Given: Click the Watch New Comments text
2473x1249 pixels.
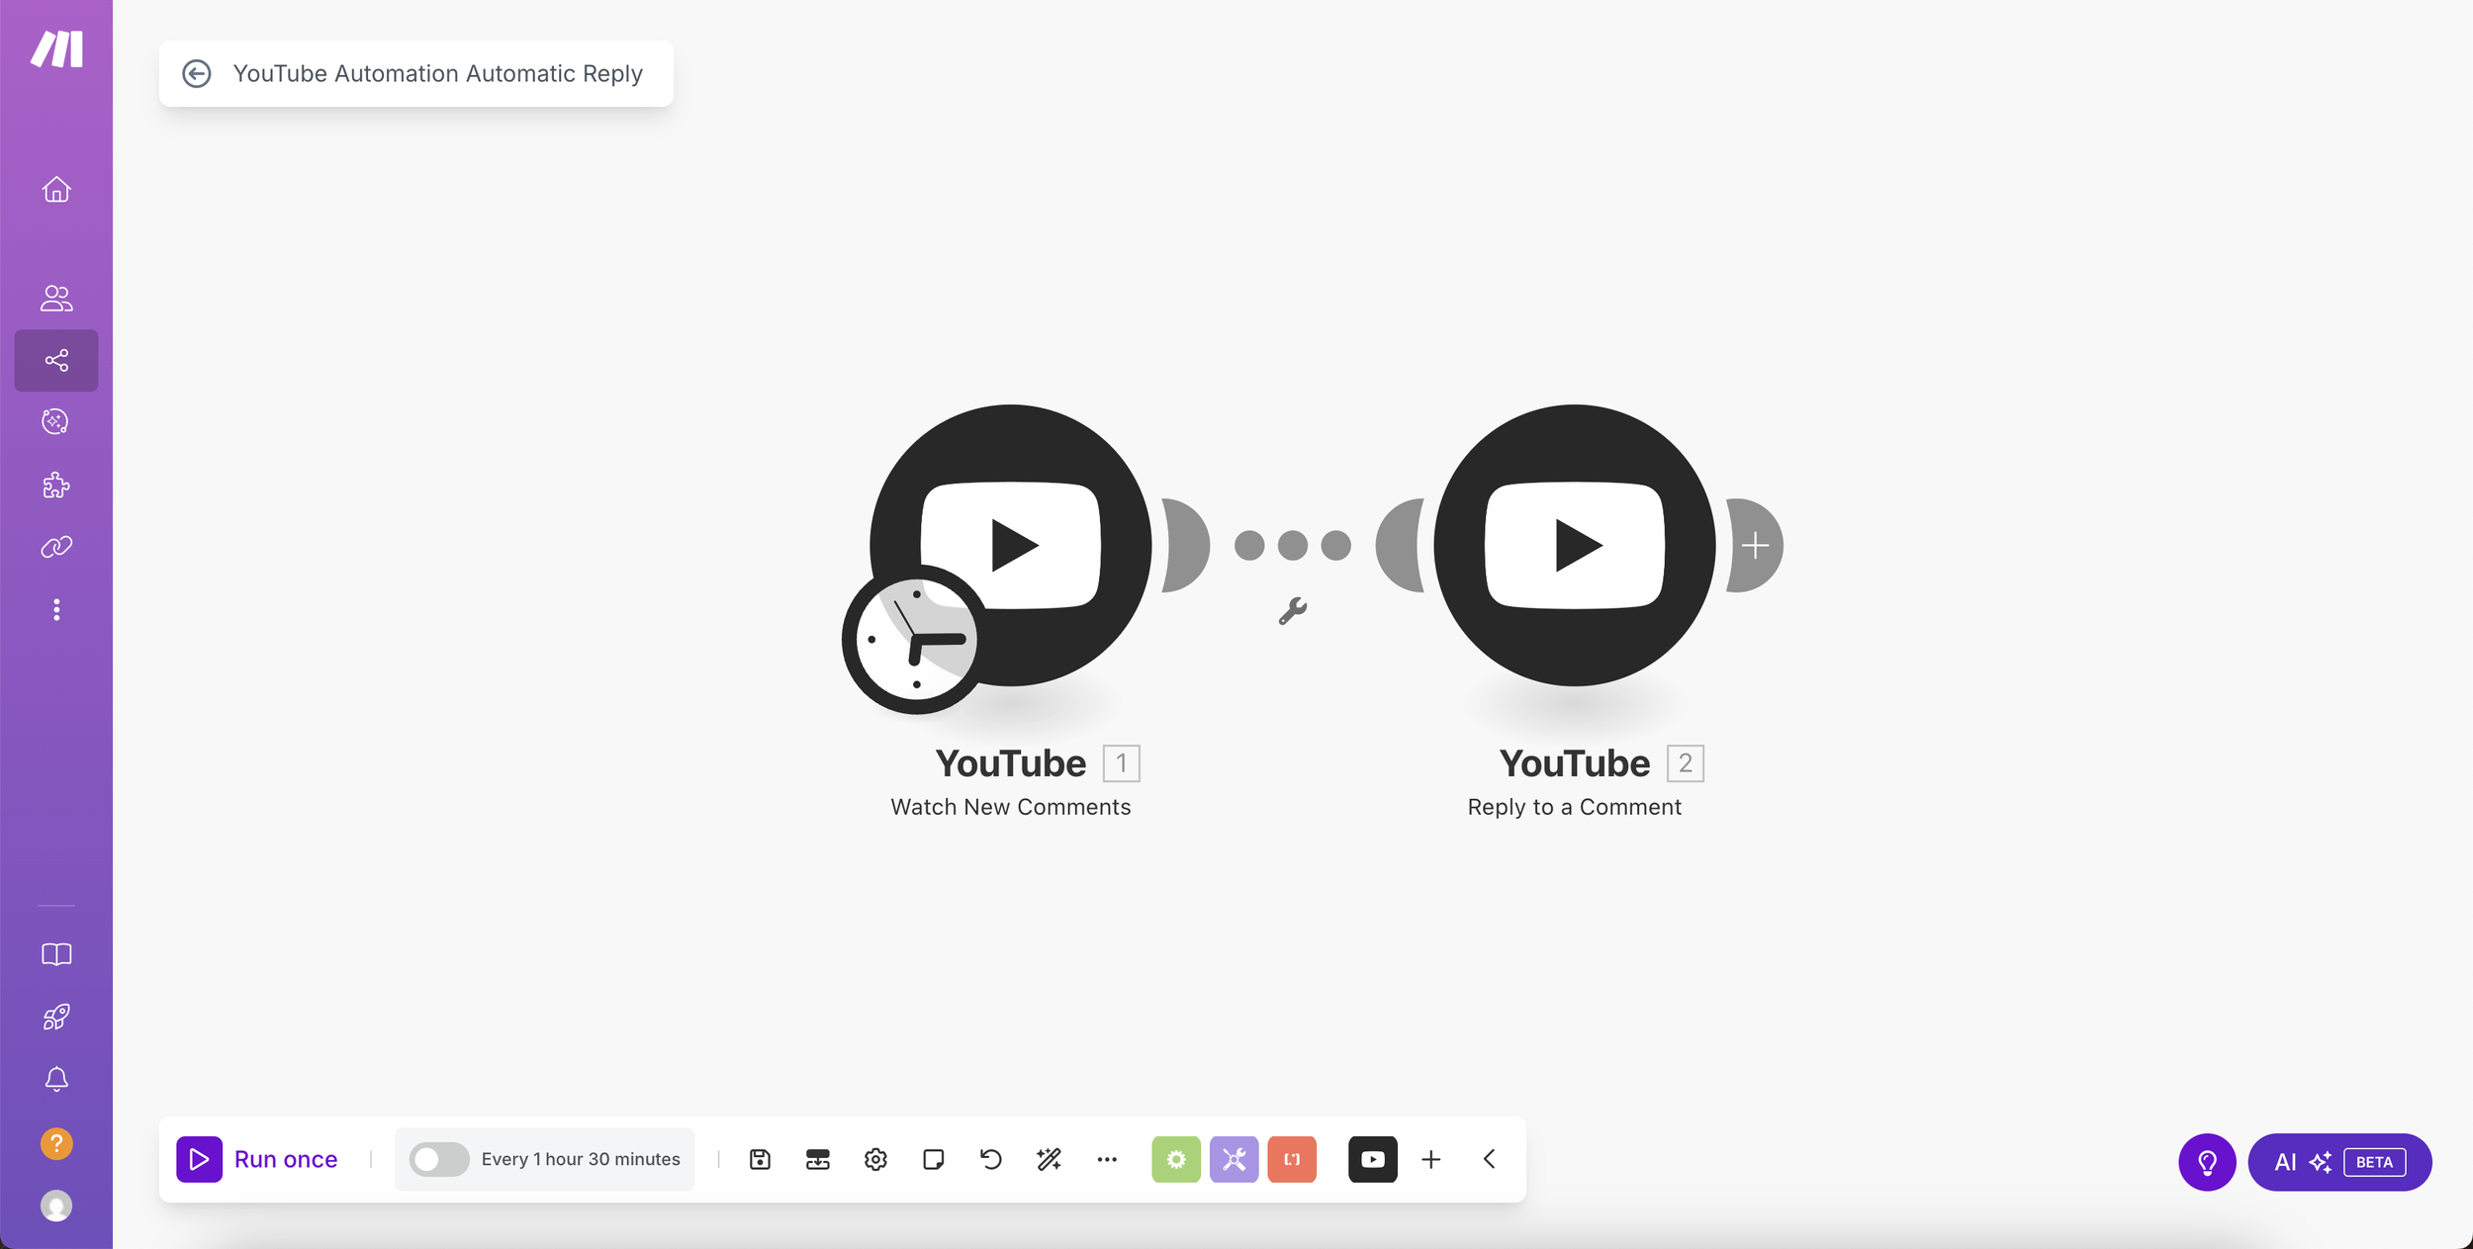Looking at the screenshot, I should click(1010, 807).
